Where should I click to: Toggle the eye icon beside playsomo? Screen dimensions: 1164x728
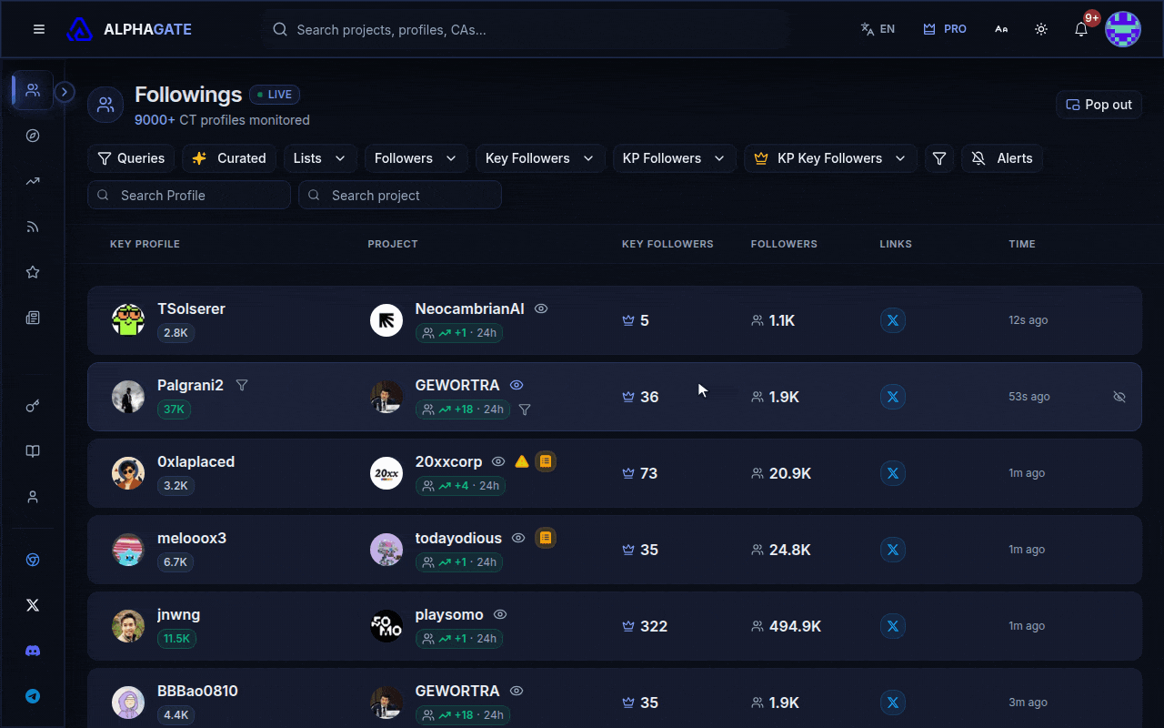pyautogui.click(x=499, y=614)
